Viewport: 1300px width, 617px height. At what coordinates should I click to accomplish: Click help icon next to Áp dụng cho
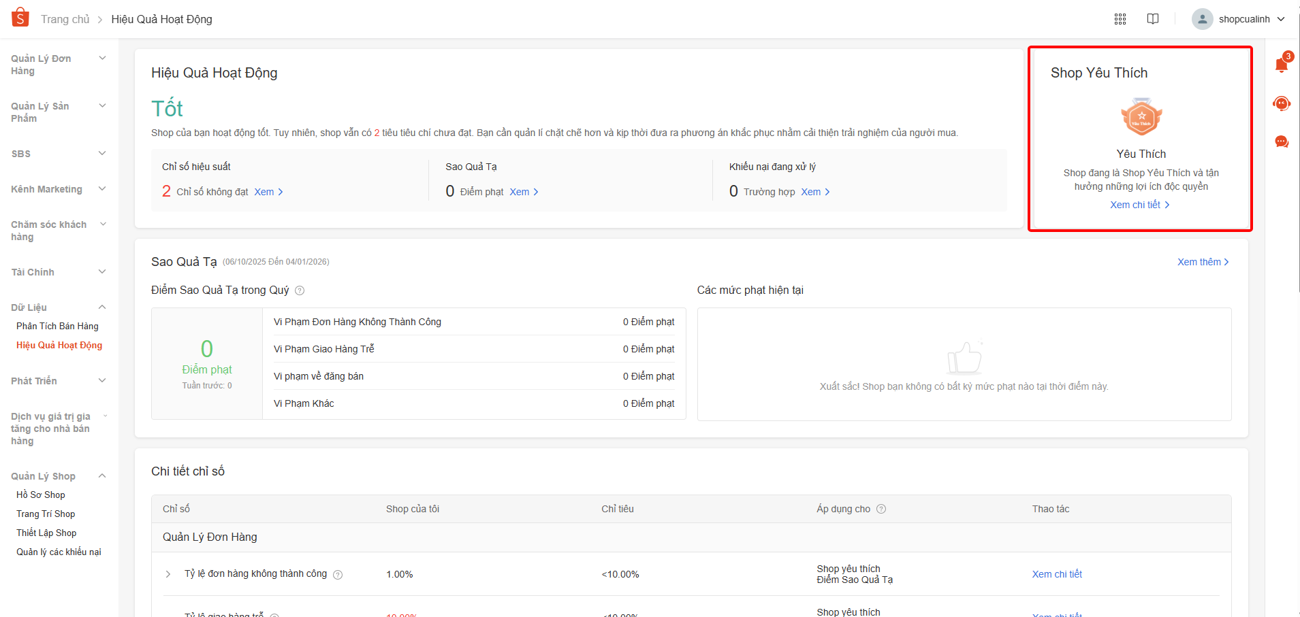point(881,509)
